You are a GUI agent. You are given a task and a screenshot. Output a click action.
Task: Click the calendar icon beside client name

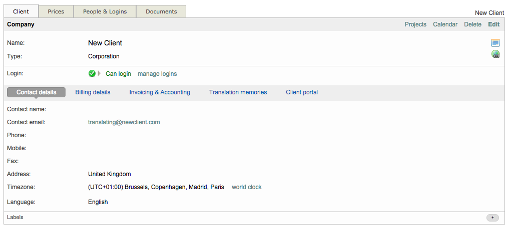click(495, 43)
